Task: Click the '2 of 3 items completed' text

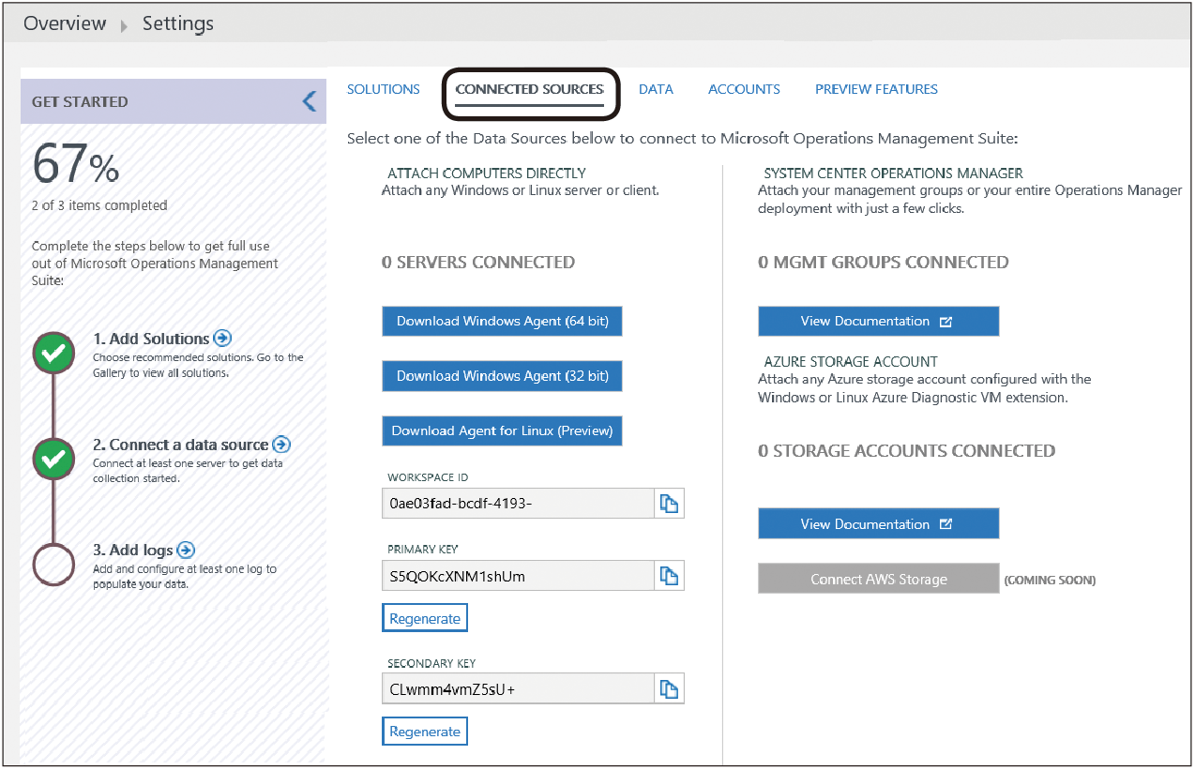Action: [x=99, y=205]
